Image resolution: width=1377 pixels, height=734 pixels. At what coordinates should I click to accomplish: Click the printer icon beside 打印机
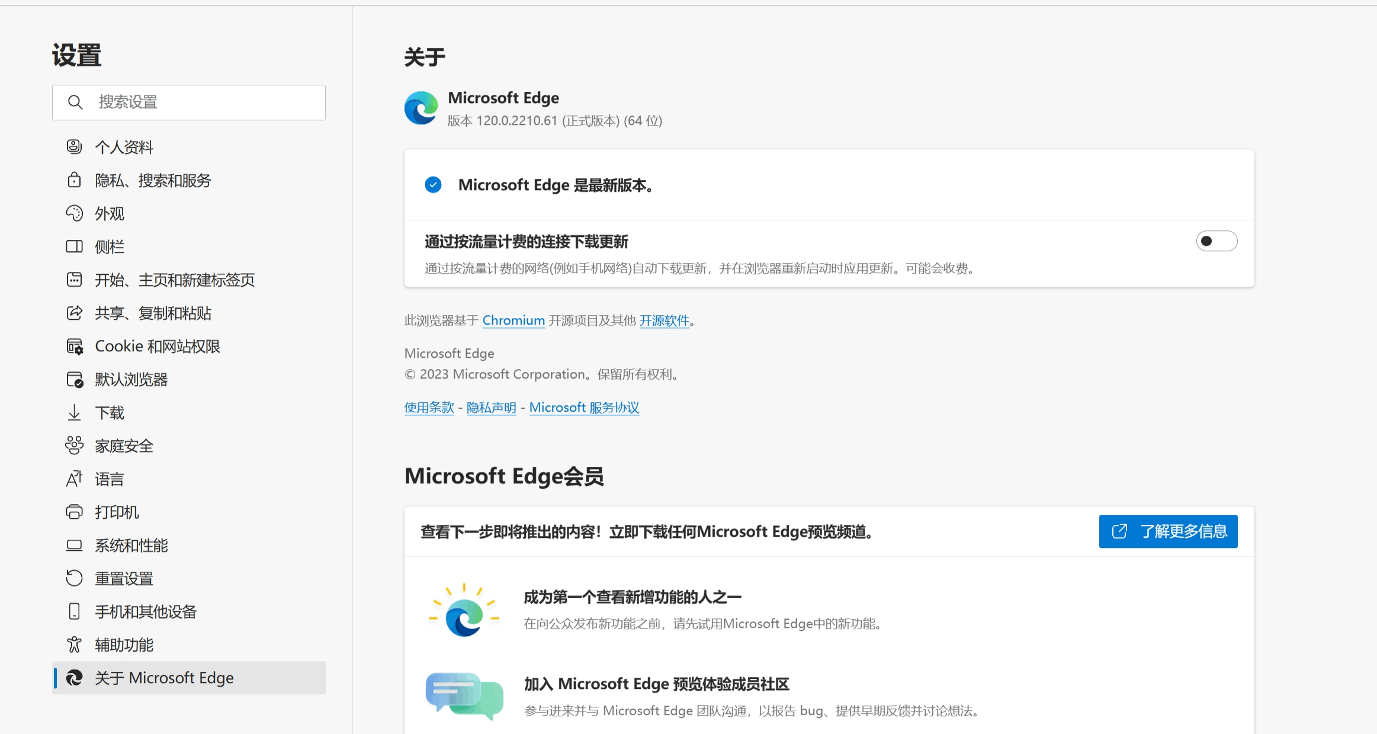(74, 512)
